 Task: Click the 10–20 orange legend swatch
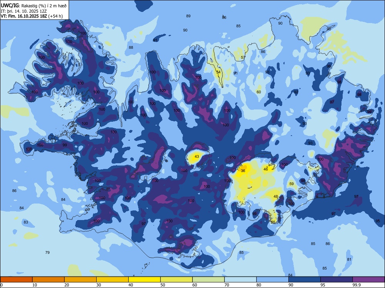click(49, 280)
